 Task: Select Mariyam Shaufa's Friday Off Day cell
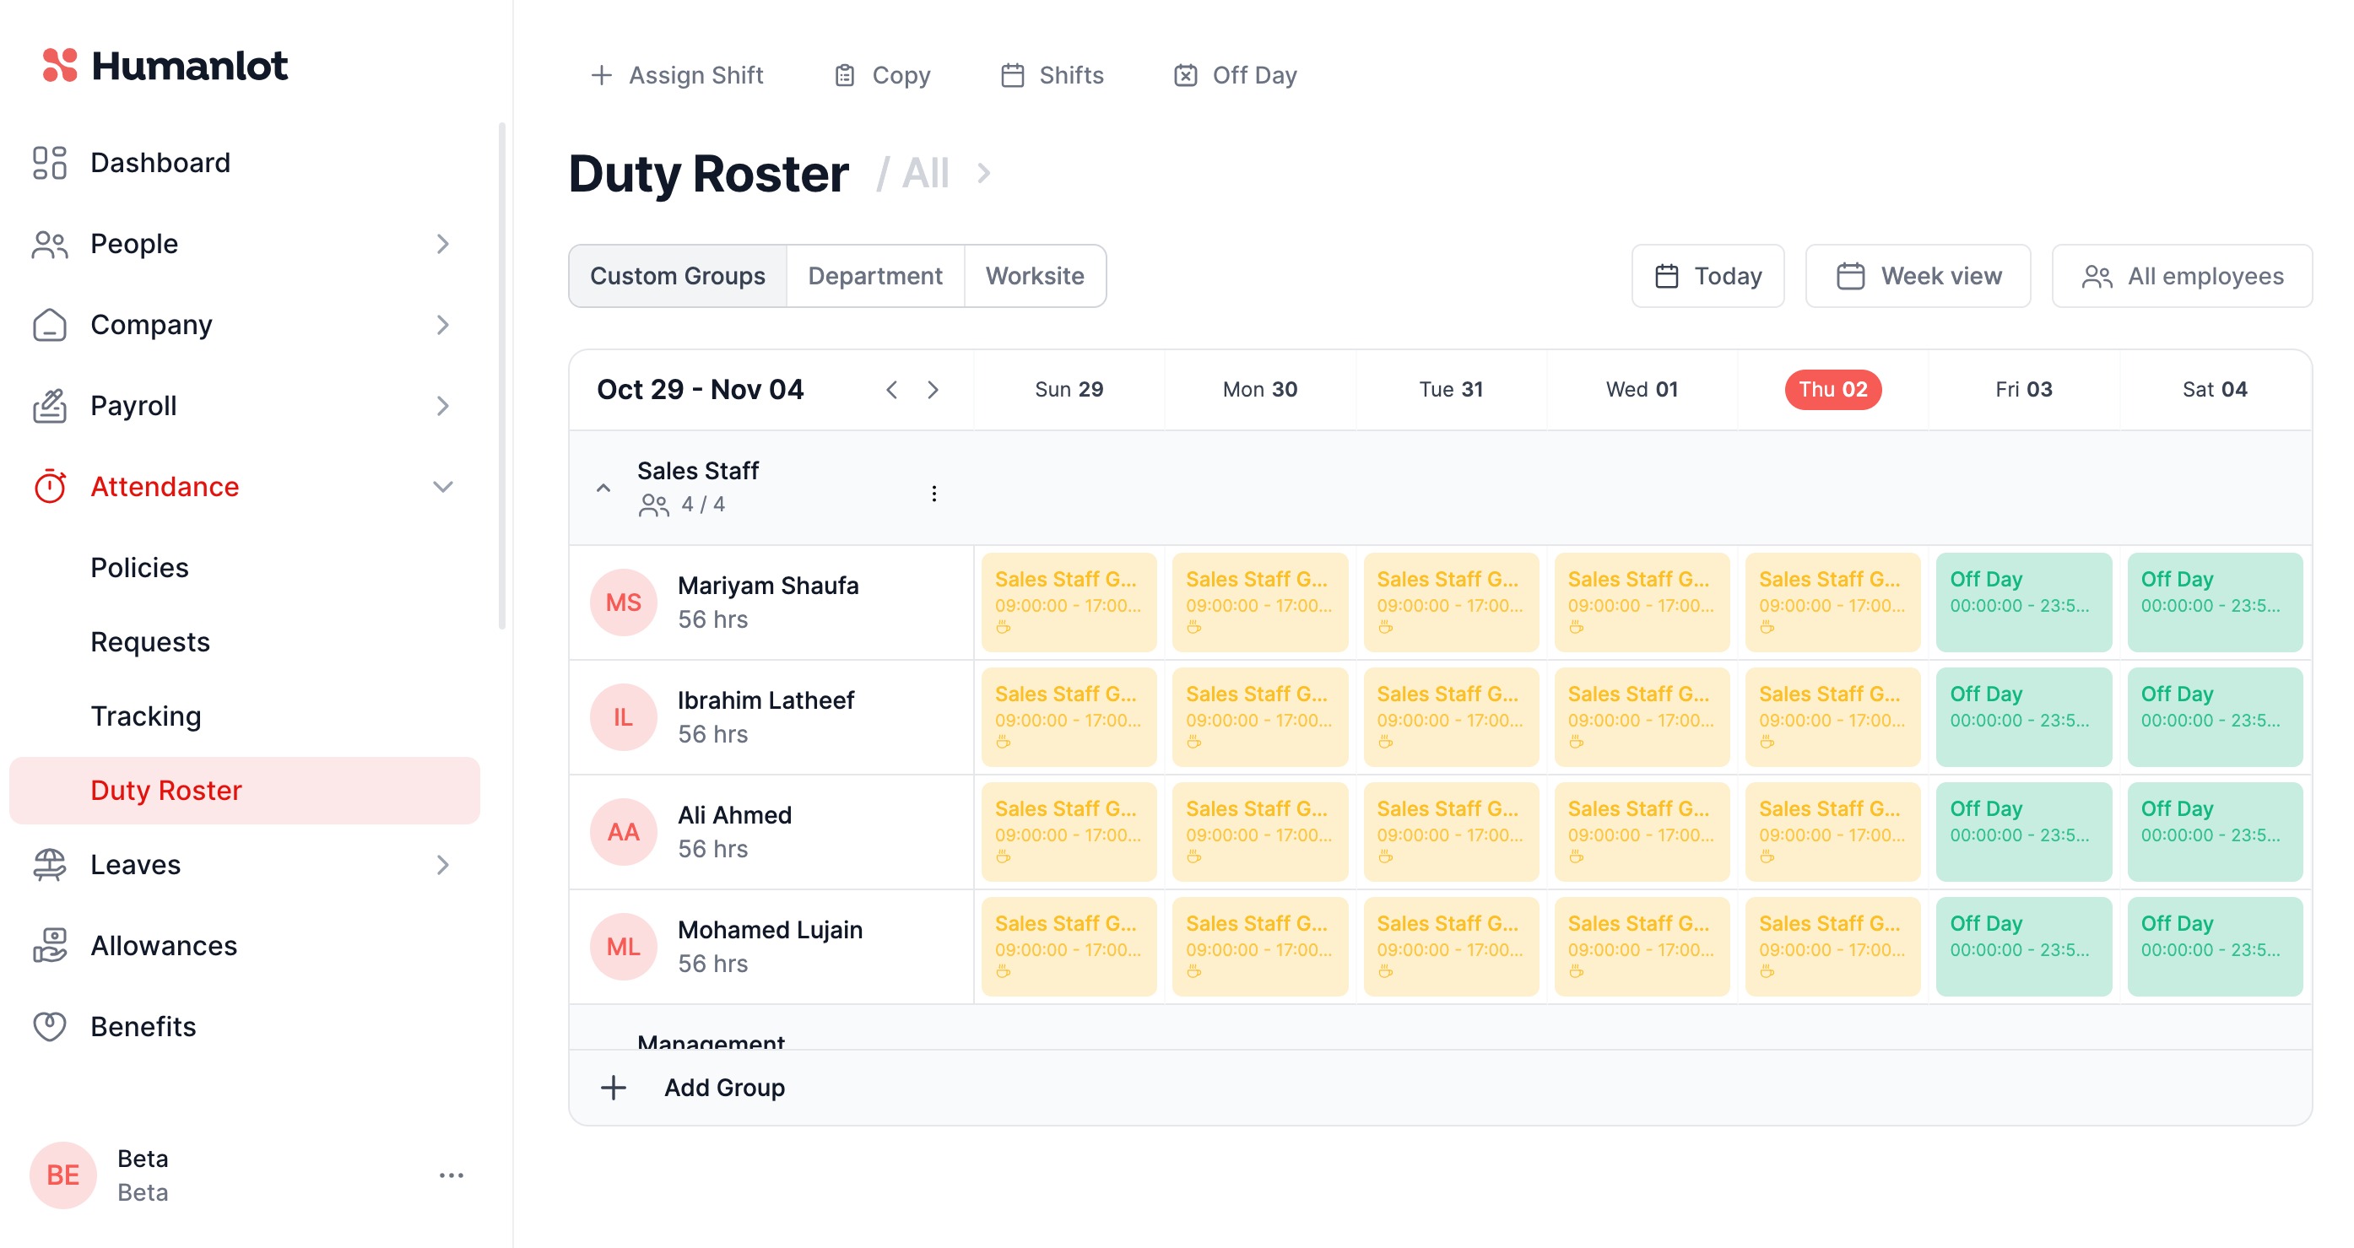pyautogui.click(x=2022, y=602)
